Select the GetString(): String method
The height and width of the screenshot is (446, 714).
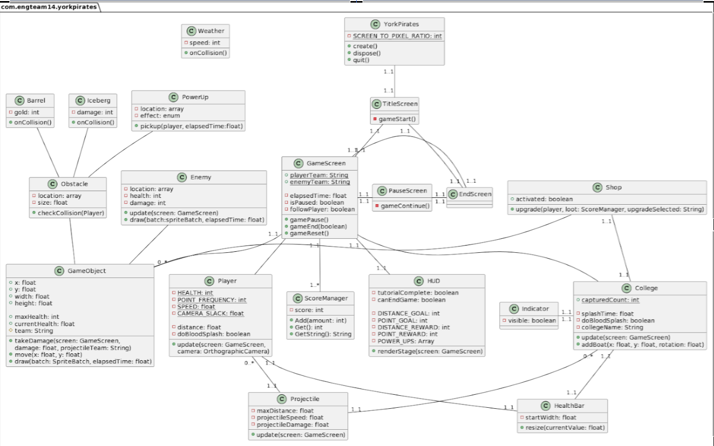coord(324,334)
